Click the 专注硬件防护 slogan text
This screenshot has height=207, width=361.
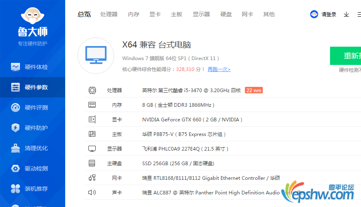[x=33, y=43]
